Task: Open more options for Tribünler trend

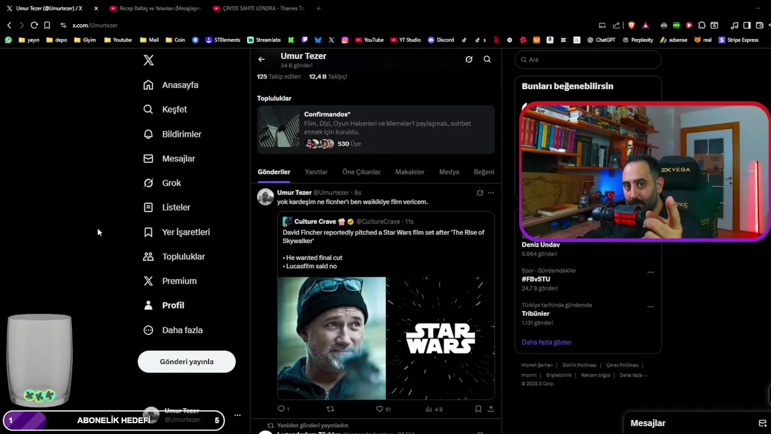Action: tap(651, 306)
